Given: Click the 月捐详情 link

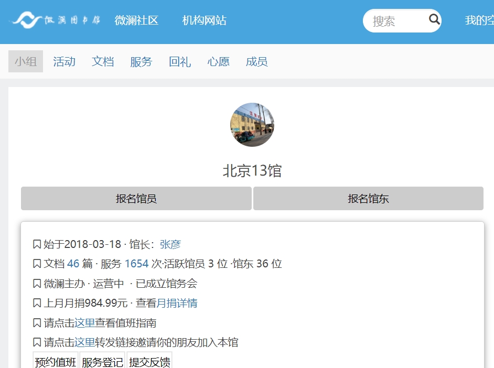Looking at the screenshot, I should (177, 304).
